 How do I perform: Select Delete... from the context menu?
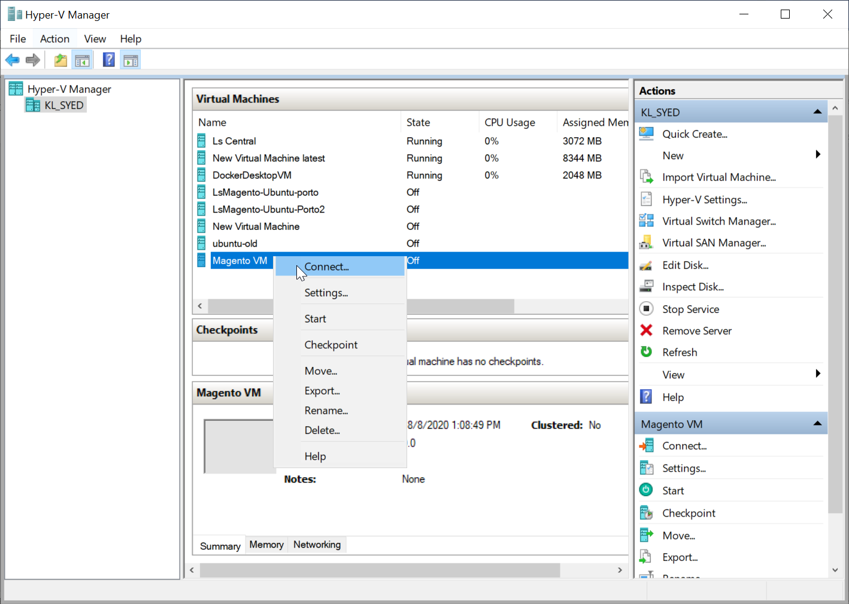tap(322, 430)
